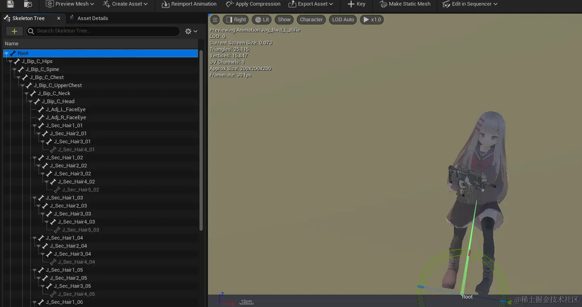
Task: Click Reimport Animation
Action: coord(189,4)
